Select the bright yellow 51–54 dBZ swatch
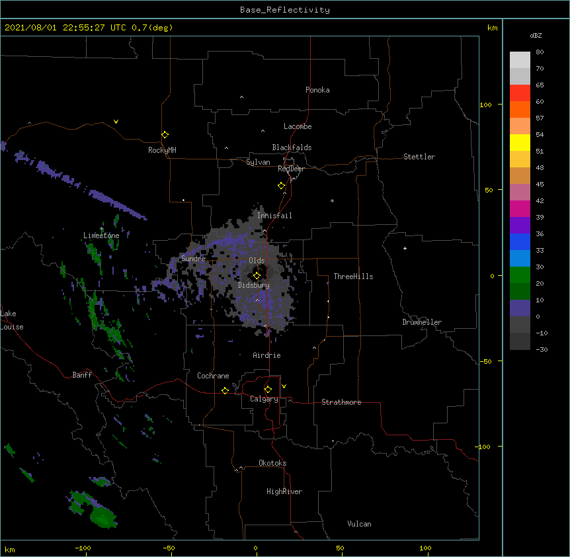The height and width of the screenshot is (557, 570). coord(520,142)
